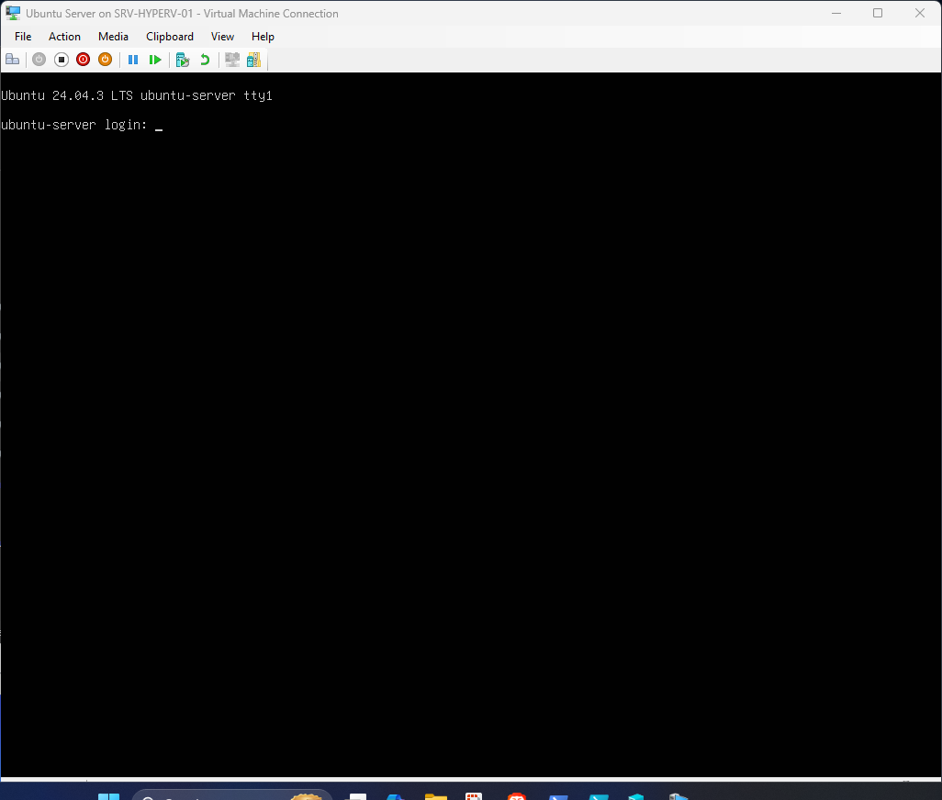Save the virtual machine state
The image size is (942, 800).
(x=105, y=59)
